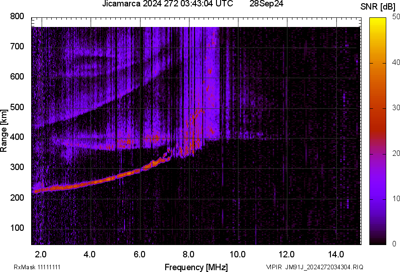Click the range tick label '600'
The height and width of the screenshot is (272, 400).
click(17, 77)
